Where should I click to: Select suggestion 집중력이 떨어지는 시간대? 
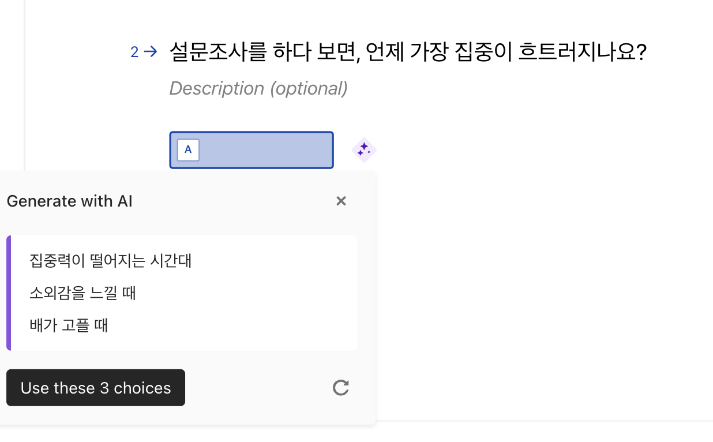pos(111,261)
